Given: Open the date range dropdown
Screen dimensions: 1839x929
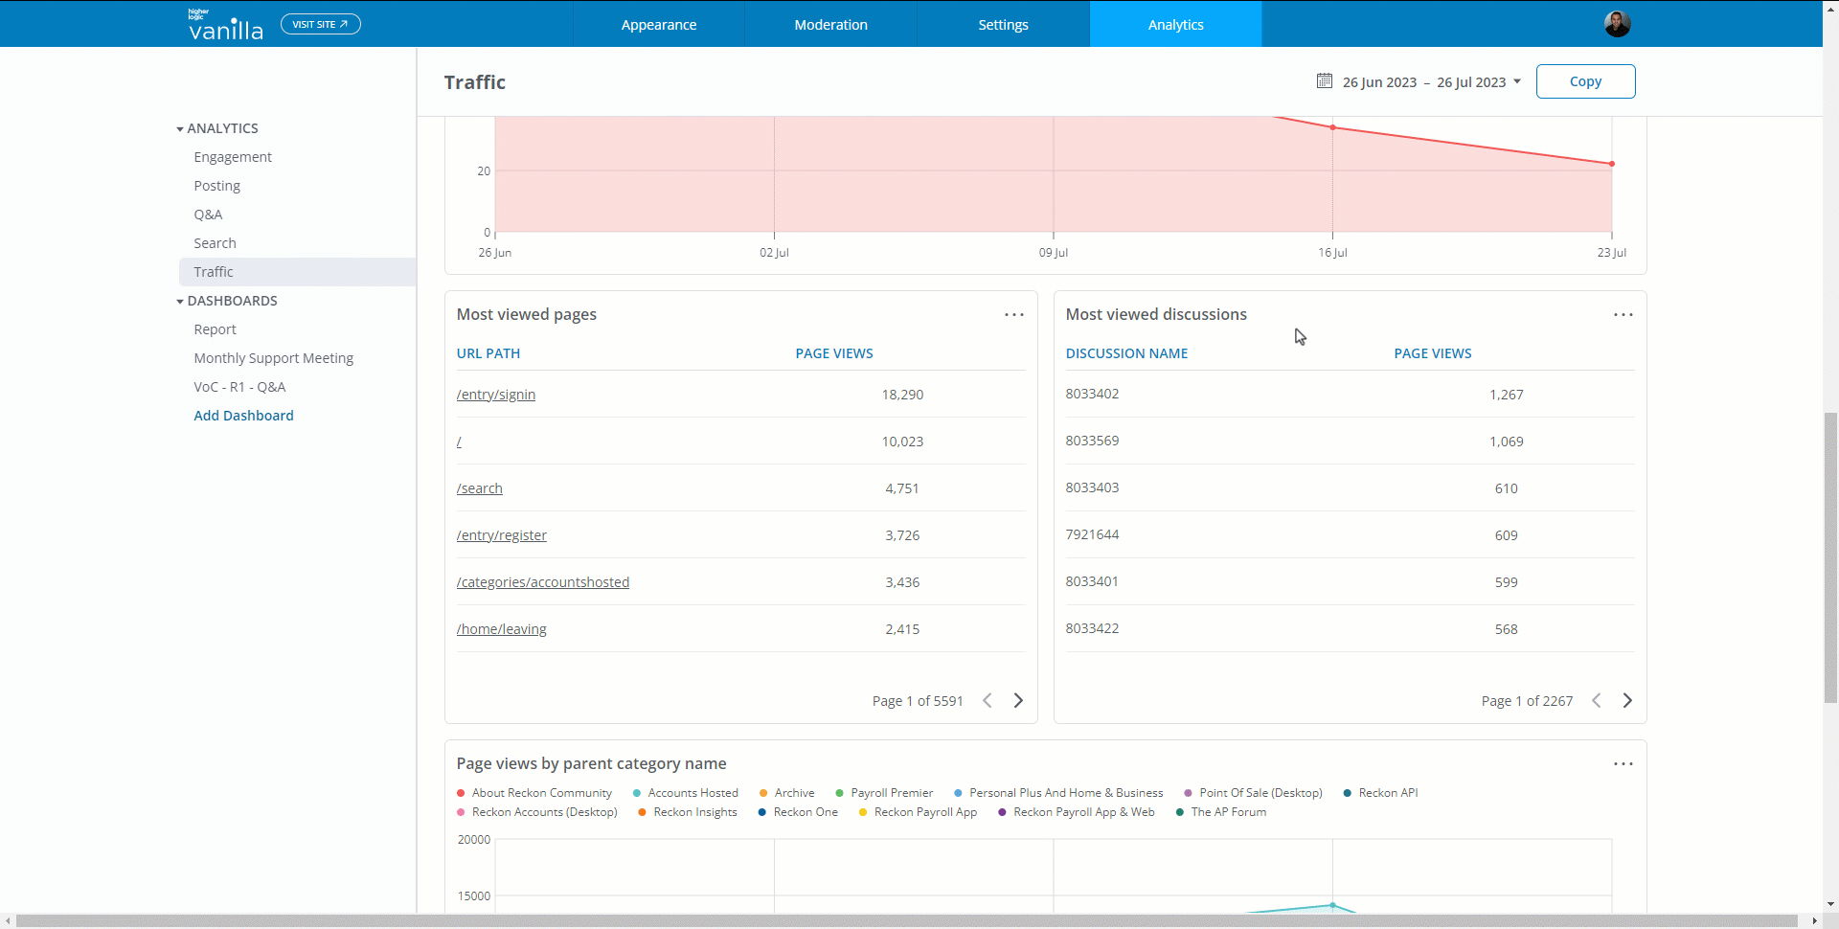Looking at the screenshot, I should (1431, 82).
